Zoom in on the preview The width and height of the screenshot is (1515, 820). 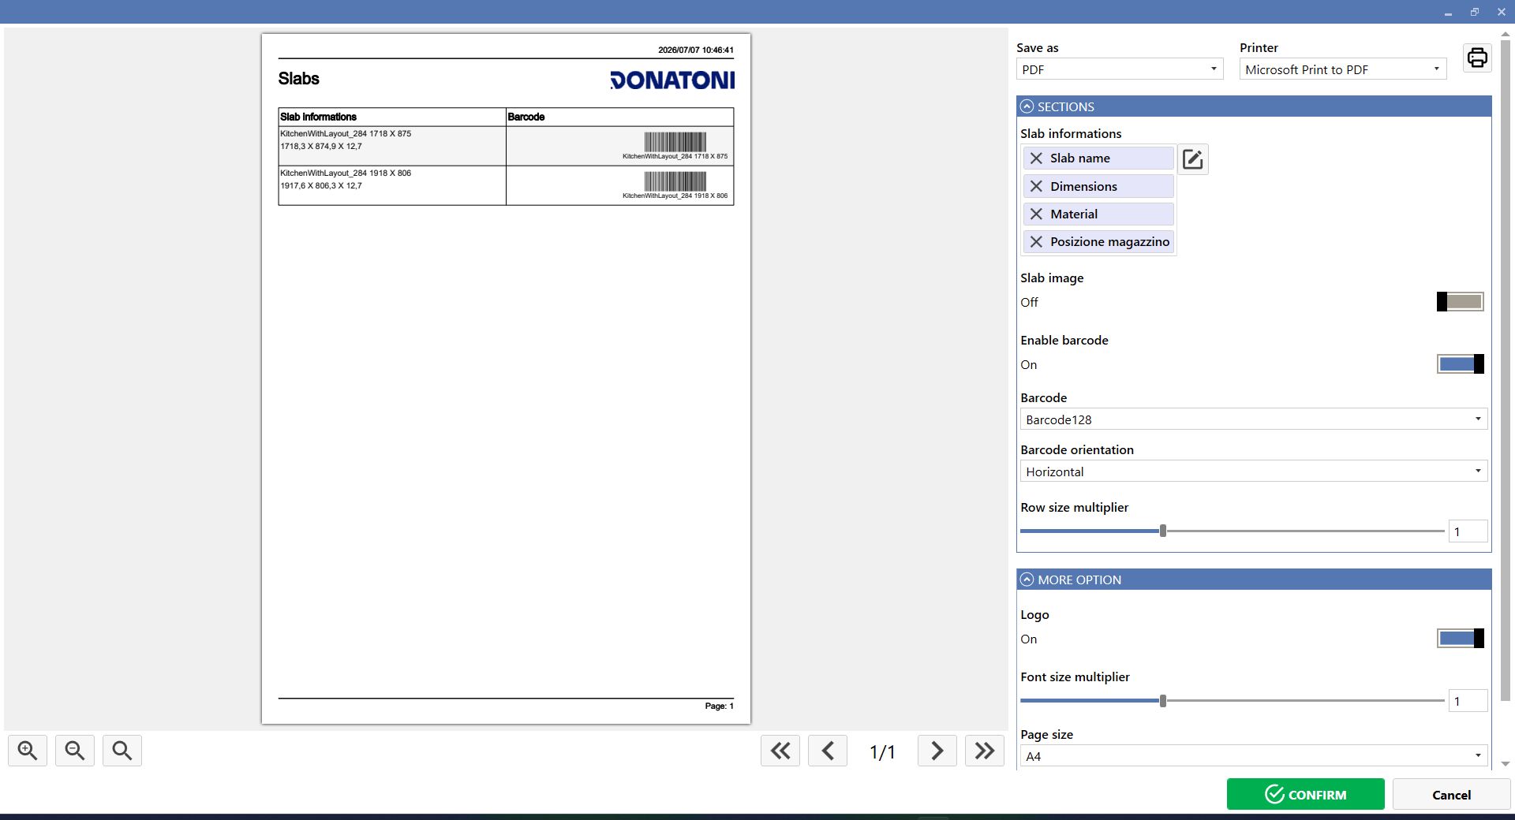28,751
